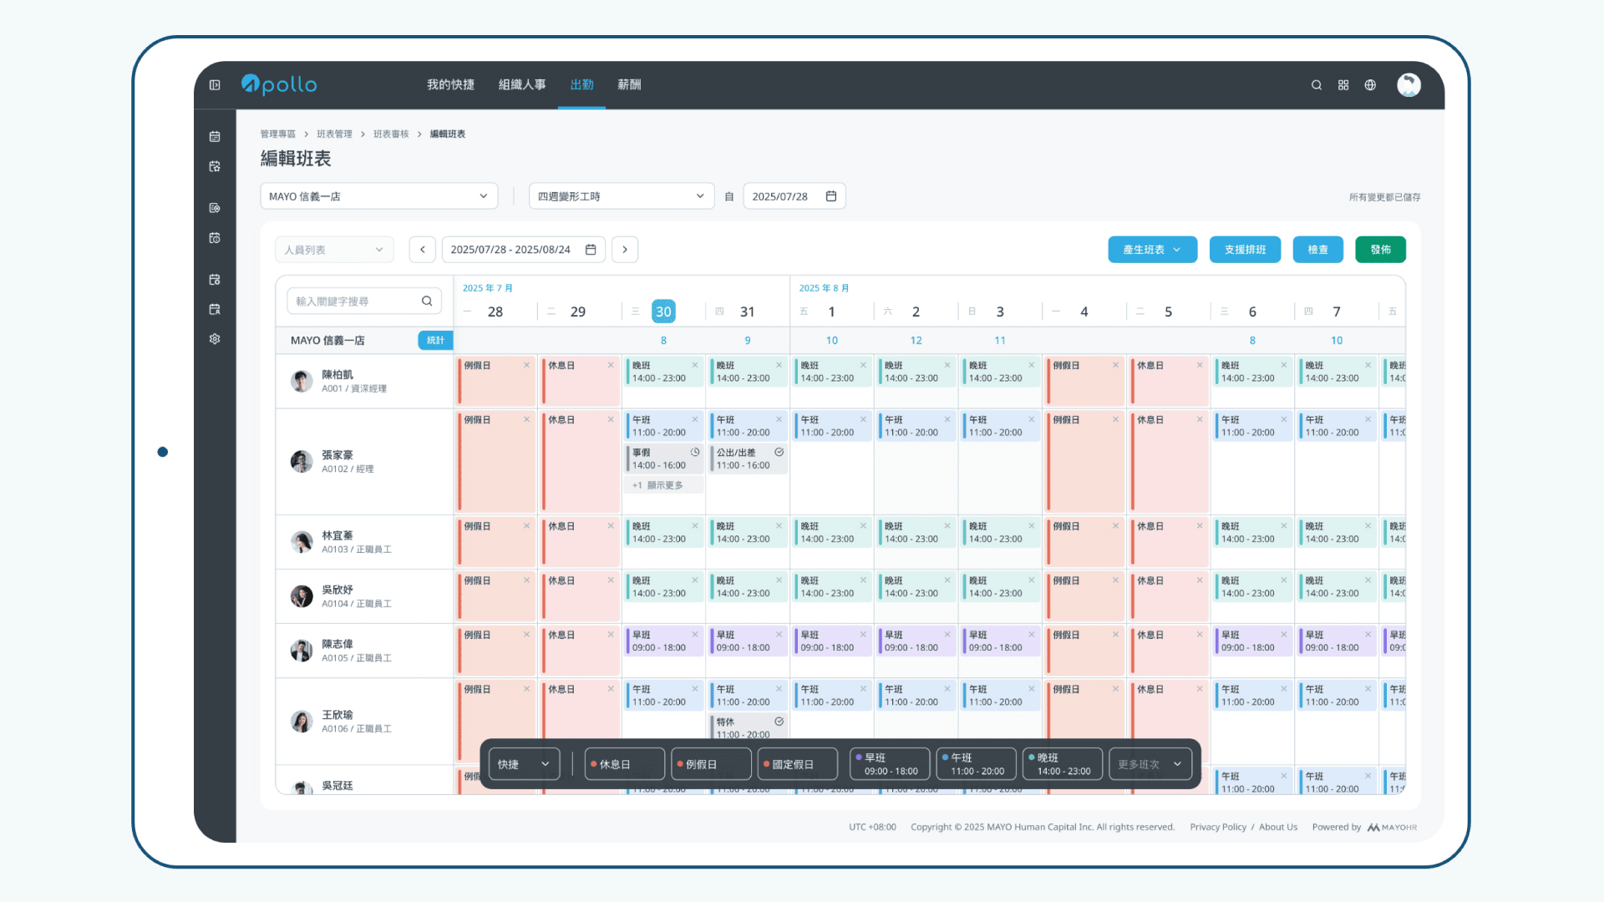This screenshot has height=902, width=1604.
Task: Collapse sidebar with panel toggle icon
Action: click(x=215, y=85)
